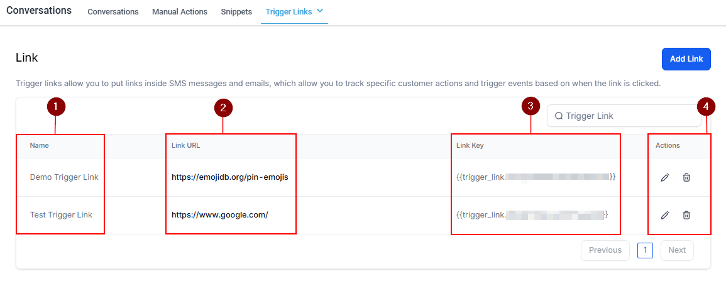The image size is (726, 281).
Task: Click the search magnifier icon
Action: coord(558,116)
